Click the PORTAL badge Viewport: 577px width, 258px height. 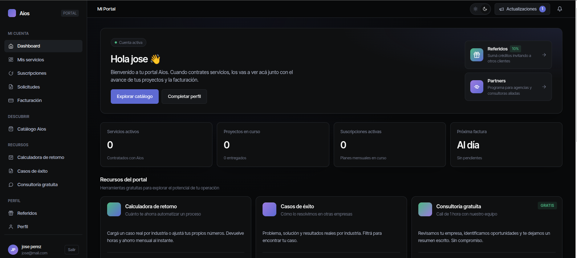click(70, 13)
